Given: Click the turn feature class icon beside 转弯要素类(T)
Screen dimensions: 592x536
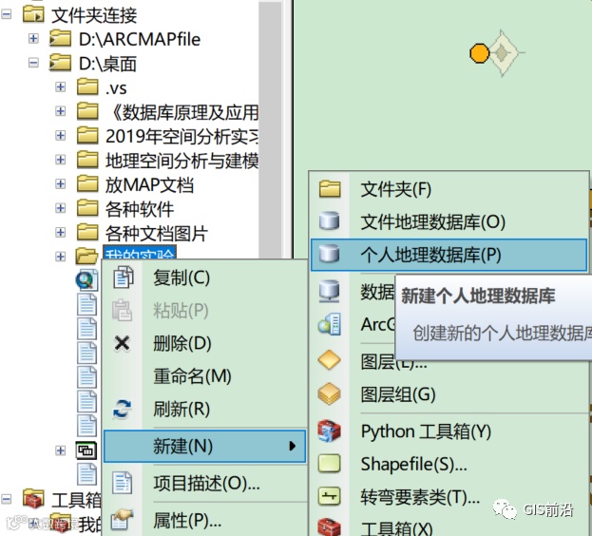Looking at the screenshot, I should [329, 496].
